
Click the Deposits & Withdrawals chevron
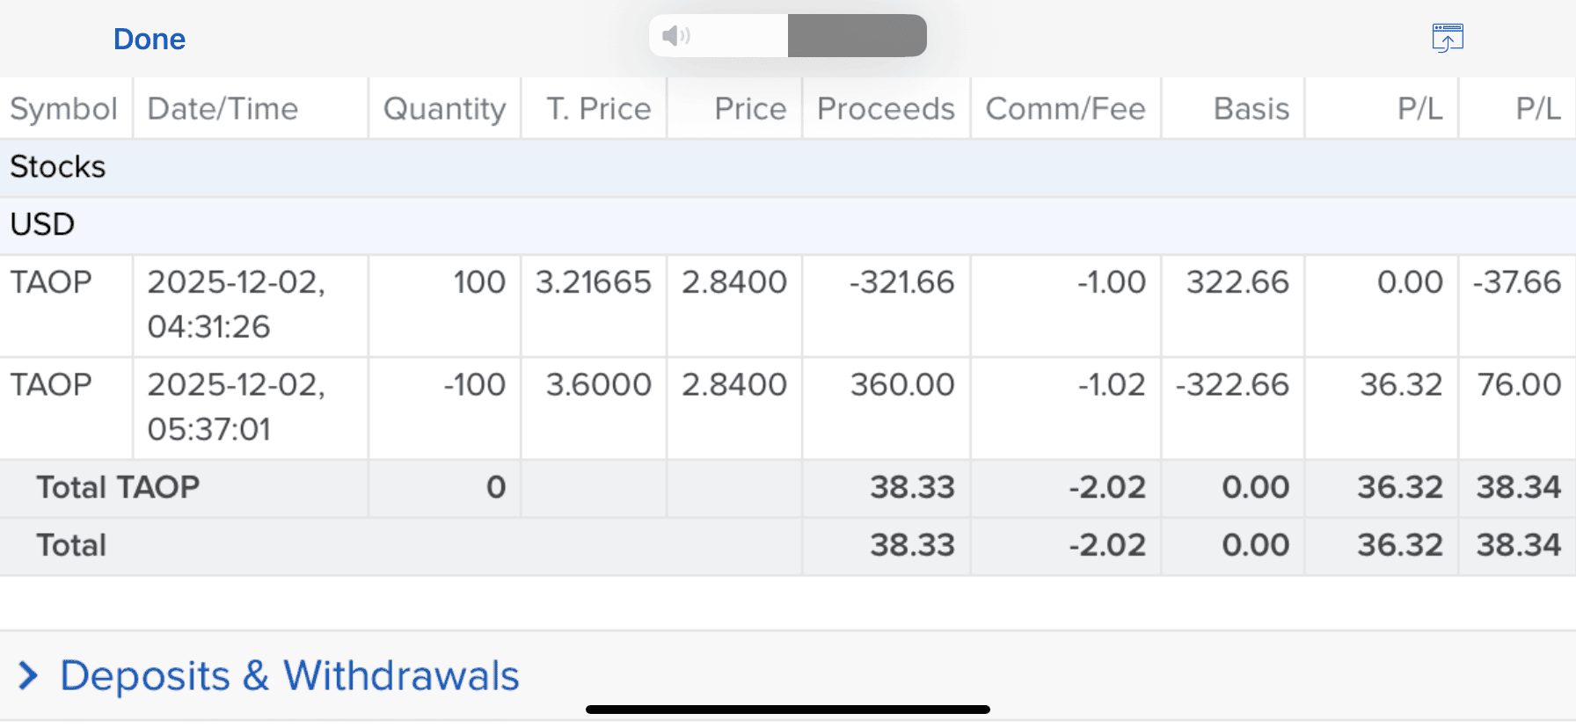point(28,676)
